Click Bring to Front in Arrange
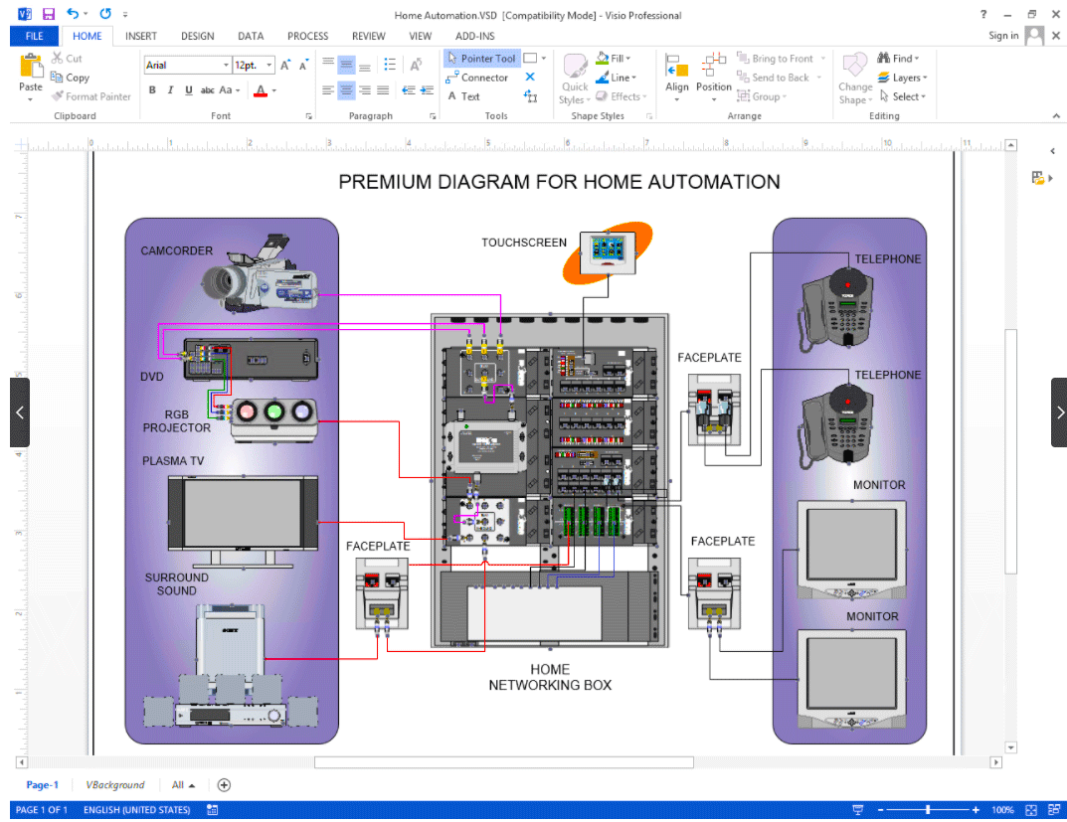The image size is (1067, 822). click(x=779, y=58)
